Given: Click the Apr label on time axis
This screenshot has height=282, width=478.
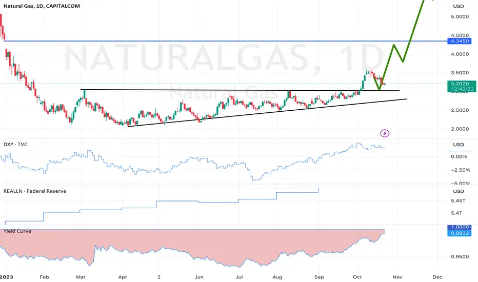Looking at the screenshot, I should click(x=123, y=277).
